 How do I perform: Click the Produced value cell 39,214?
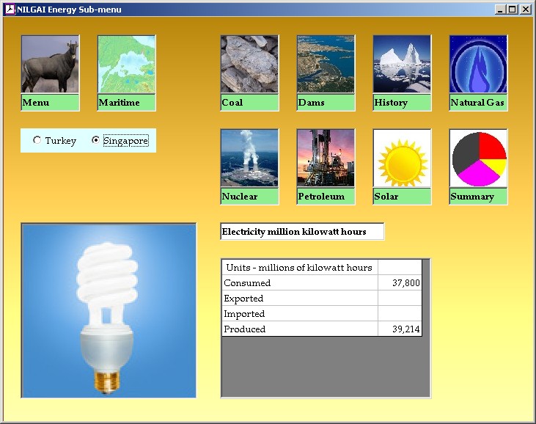(x=400, y=329)
